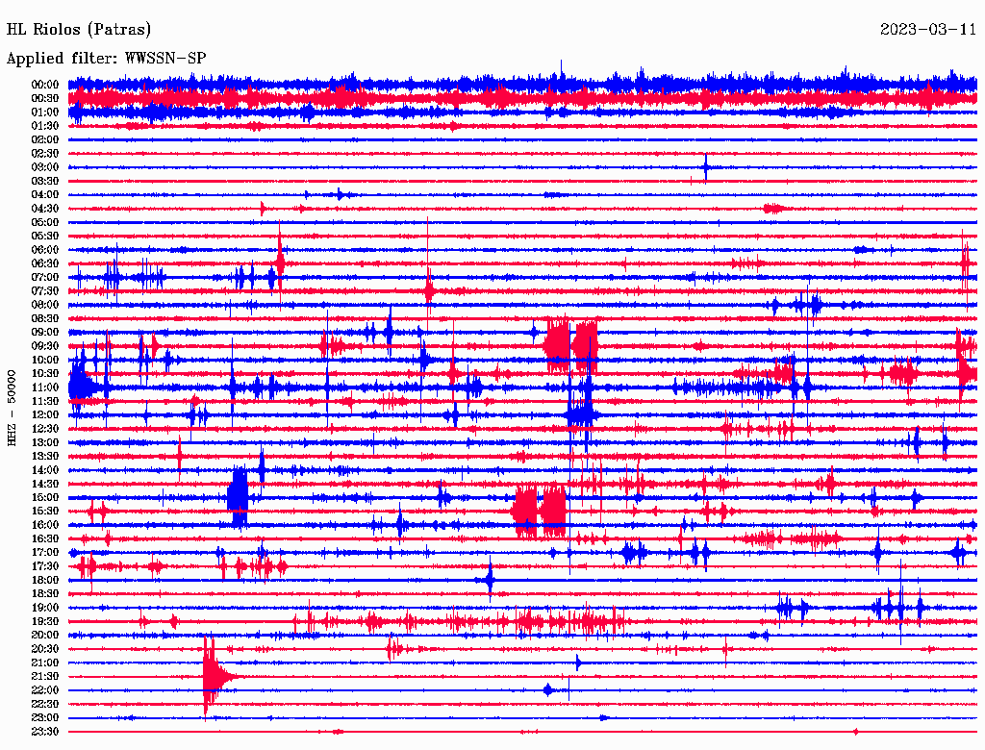This screenshot has width=985, height=750.
Task: Click the '17:00' time label
Action: (x=45, y=553)
